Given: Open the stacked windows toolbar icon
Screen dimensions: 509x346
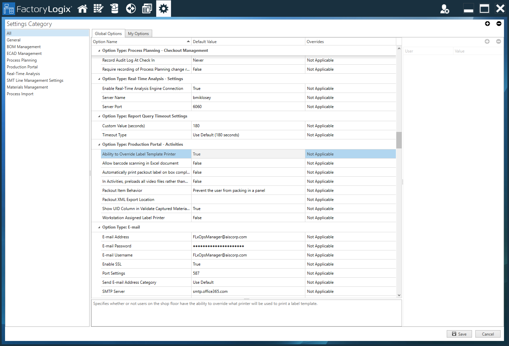Looking at the screenshot, I should coord(147,9).
